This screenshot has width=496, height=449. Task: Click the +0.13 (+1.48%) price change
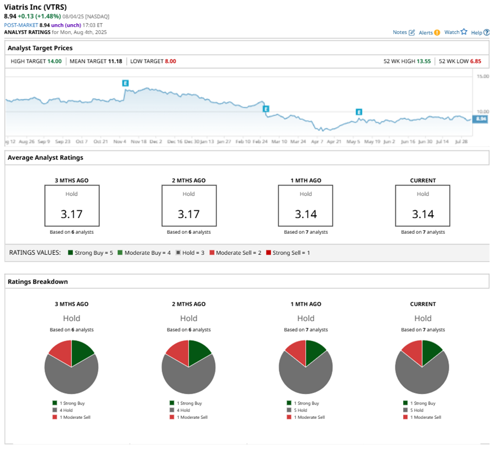point(39,16)
